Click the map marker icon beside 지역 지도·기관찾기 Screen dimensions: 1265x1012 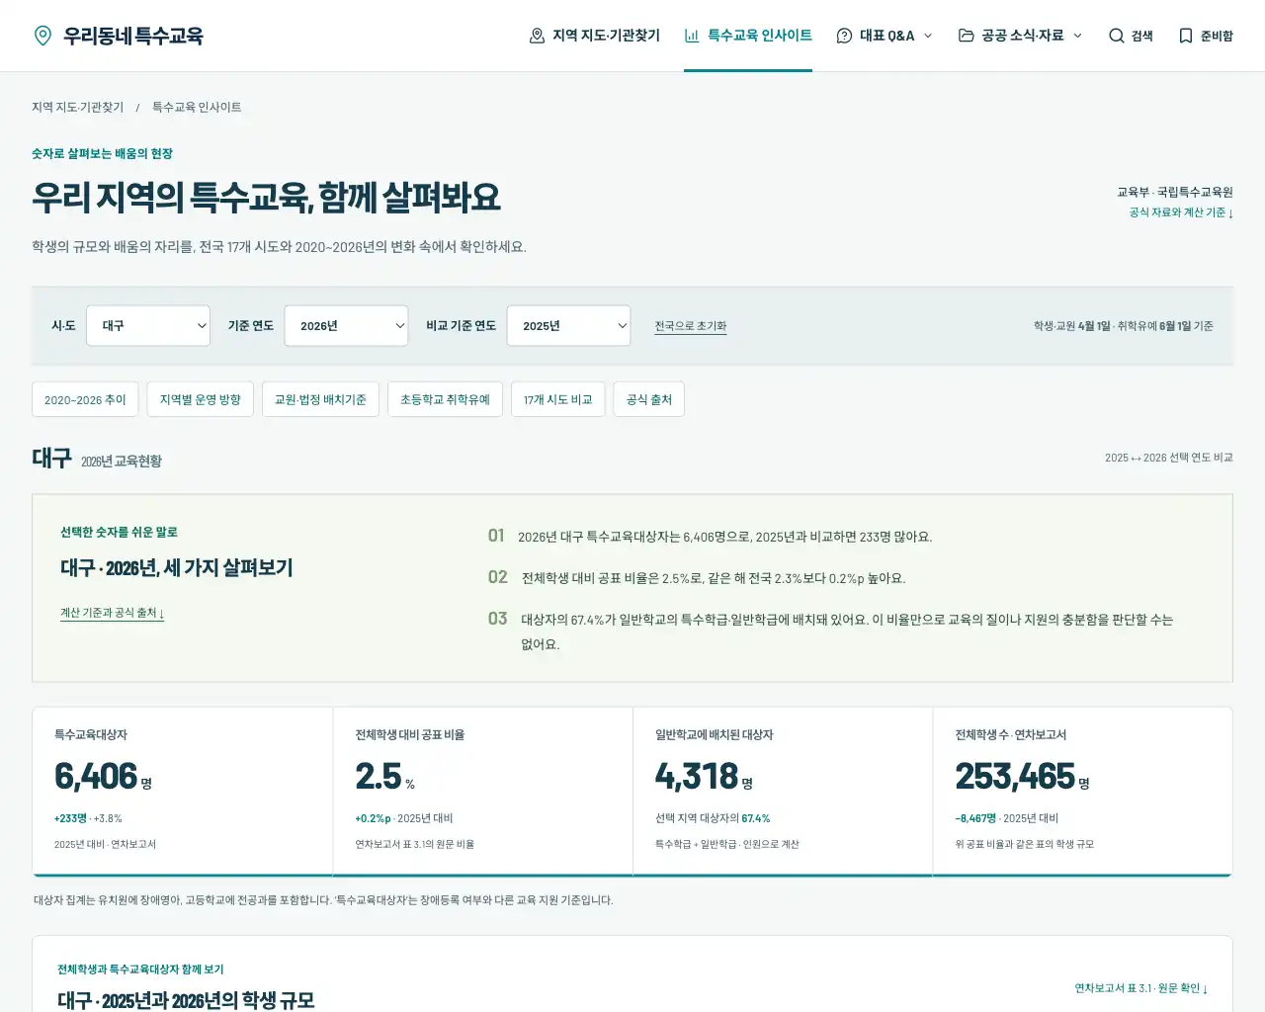tap(537, 36)
